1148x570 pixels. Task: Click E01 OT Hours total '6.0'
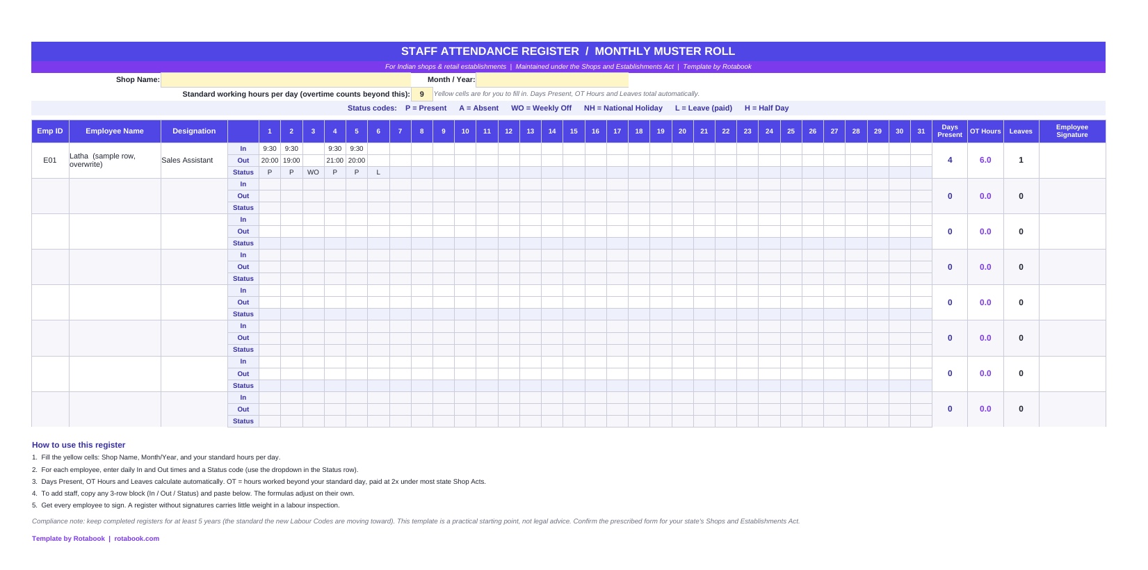click(985, 161)
